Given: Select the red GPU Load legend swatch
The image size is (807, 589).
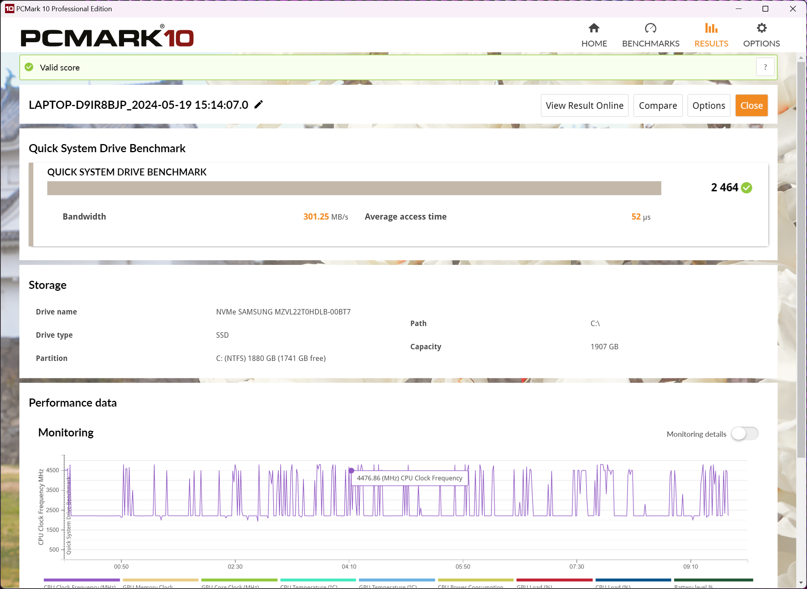Looking at the screenshot, I should (555, 580).
